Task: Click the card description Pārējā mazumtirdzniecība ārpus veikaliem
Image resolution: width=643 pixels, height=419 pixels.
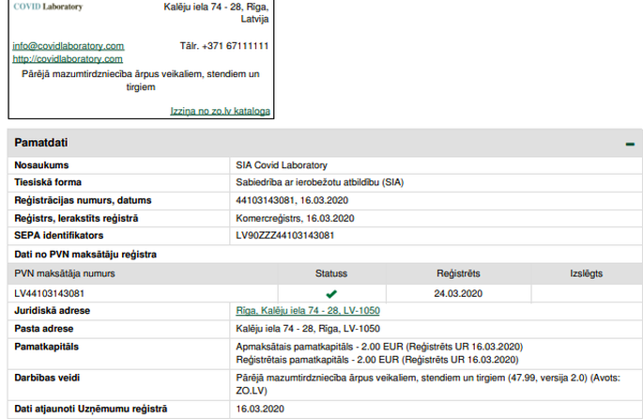Action: [141, 81]
